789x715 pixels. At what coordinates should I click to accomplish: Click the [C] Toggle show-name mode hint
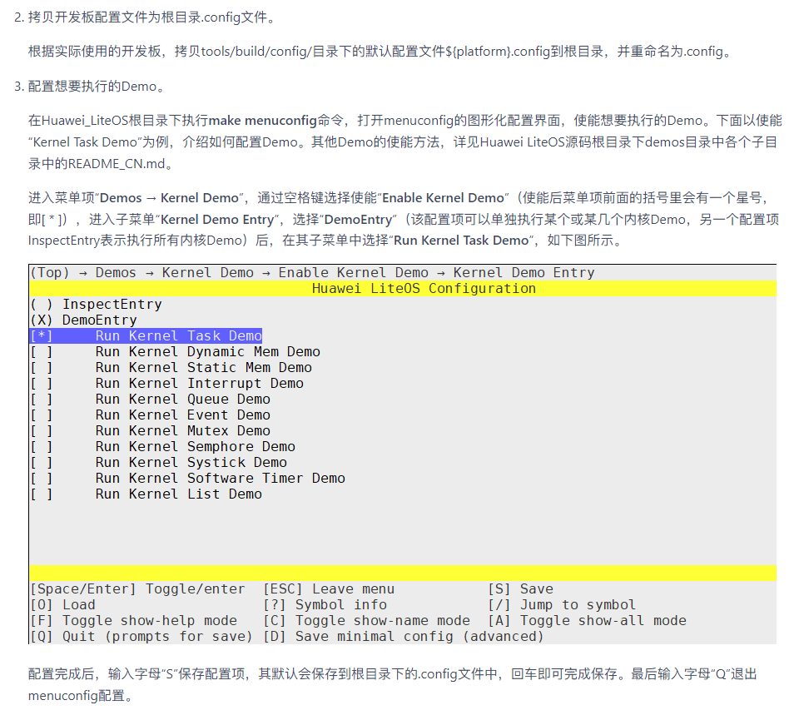[x=367, y=621]
